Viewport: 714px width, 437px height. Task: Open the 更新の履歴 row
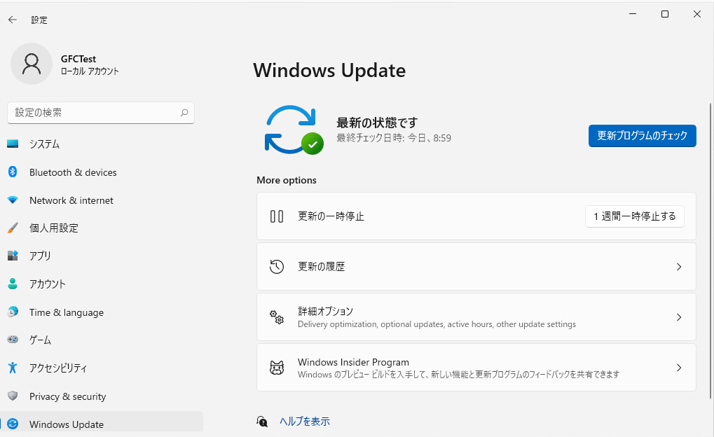tap(476, 267)
